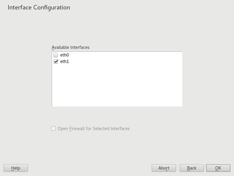
Task: Check the eth0 interface checkbox
Action: pos(56,55)
